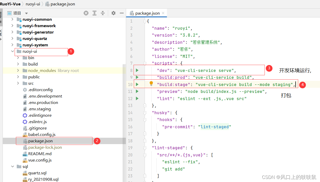Click the package-lock.json file icon

click(x=25, y=148)
